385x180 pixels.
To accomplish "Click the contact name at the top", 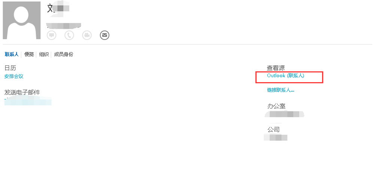I will [58, 8].
